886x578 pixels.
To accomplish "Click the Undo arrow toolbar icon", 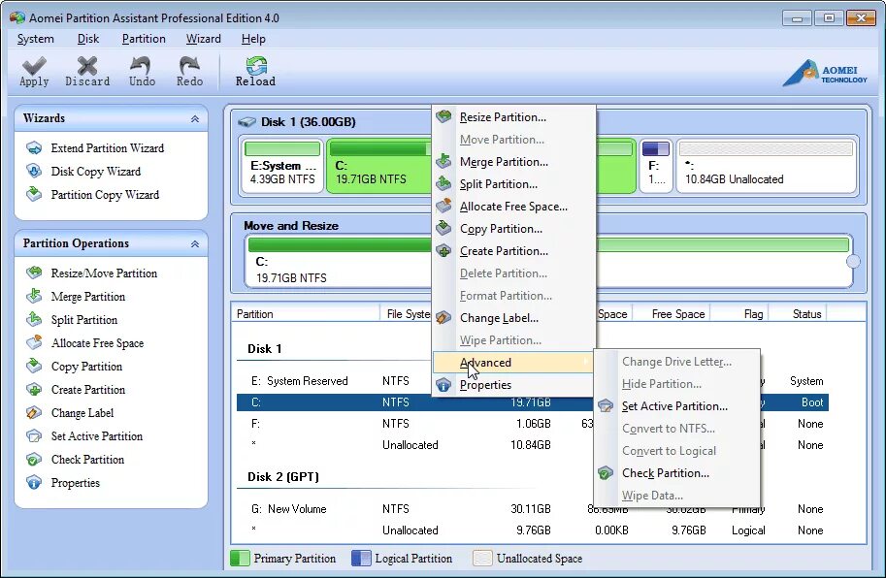I will coord(141,66).
